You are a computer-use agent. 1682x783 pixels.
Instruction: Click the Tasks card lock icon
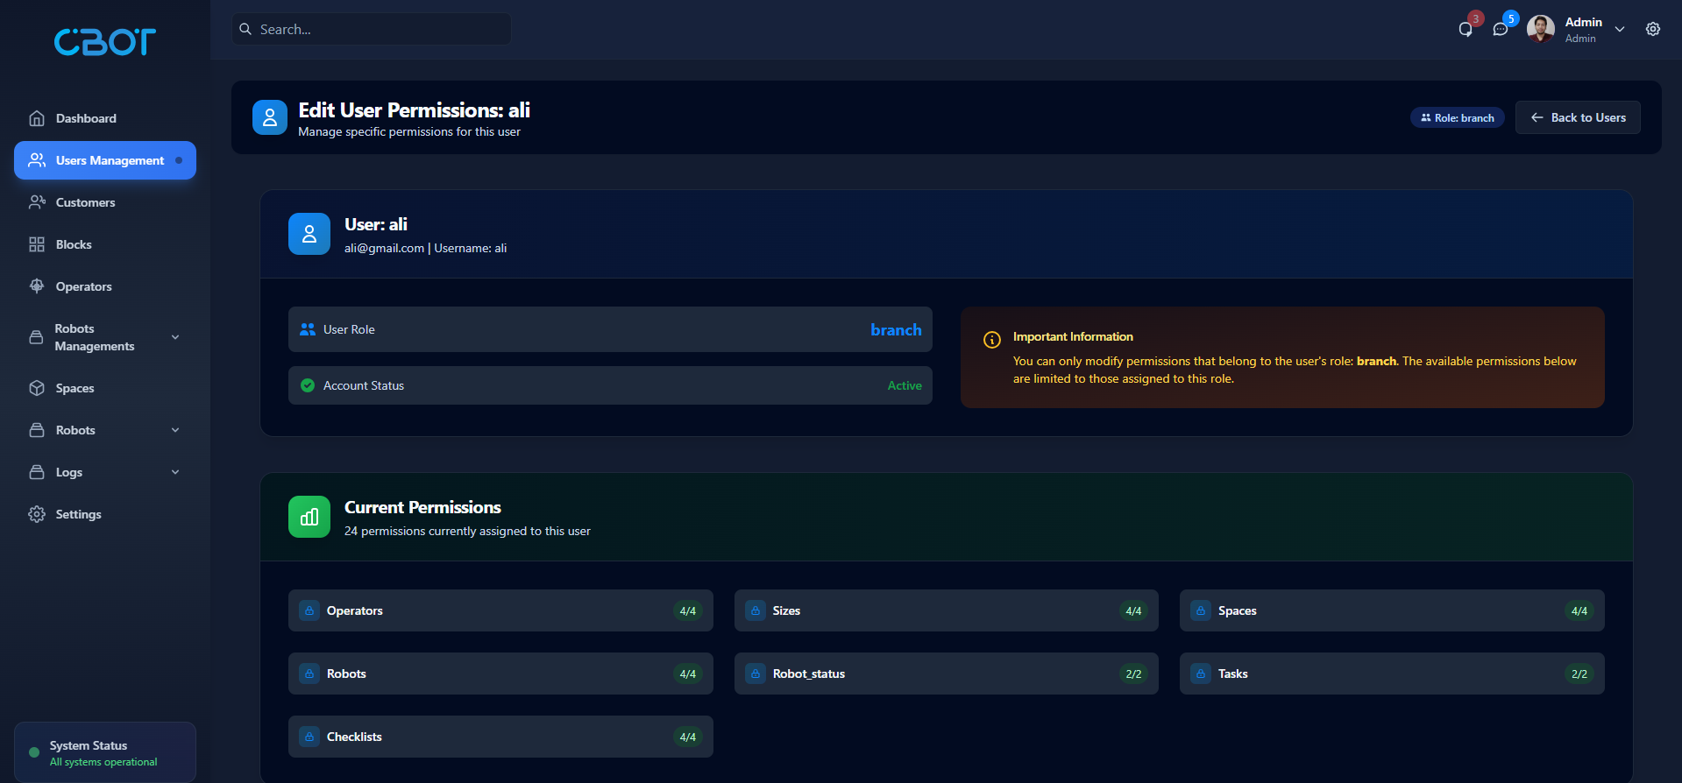[x=1201, y=674]
